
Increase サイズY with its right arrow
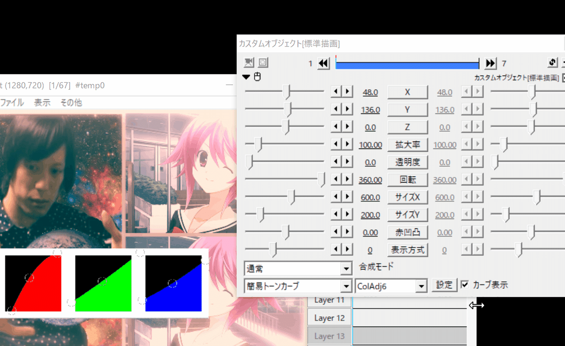coord(347,214)
